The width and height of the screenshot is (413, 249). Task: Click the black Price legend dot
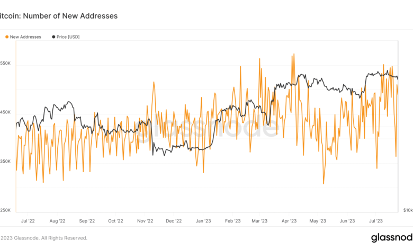pos(52,37)
